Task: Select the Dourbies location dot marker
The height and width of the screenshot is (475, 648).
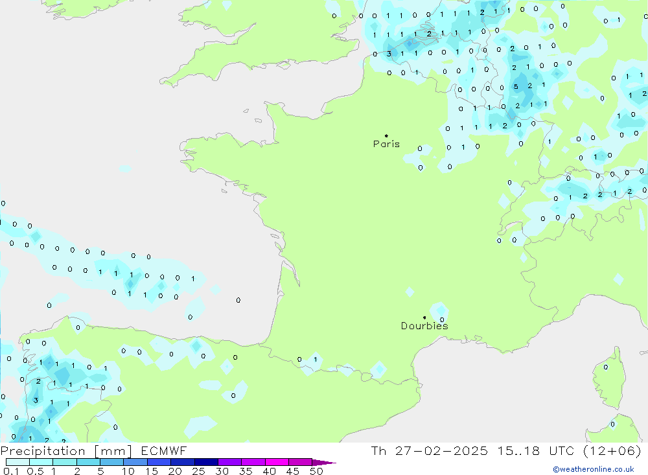Action: pos(424,318)
